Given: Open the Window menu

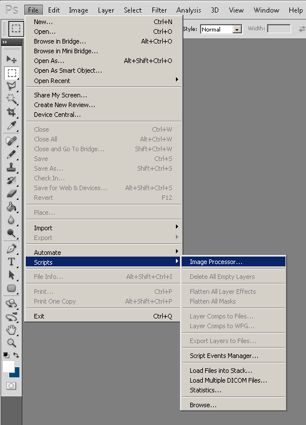Looking at the screenshot, I should pos(266,10).
